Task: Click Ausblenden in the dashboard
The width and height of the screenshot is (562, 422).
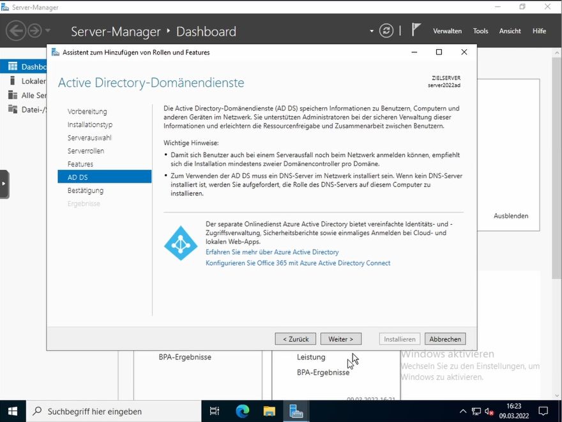Action: pos(511,216)
